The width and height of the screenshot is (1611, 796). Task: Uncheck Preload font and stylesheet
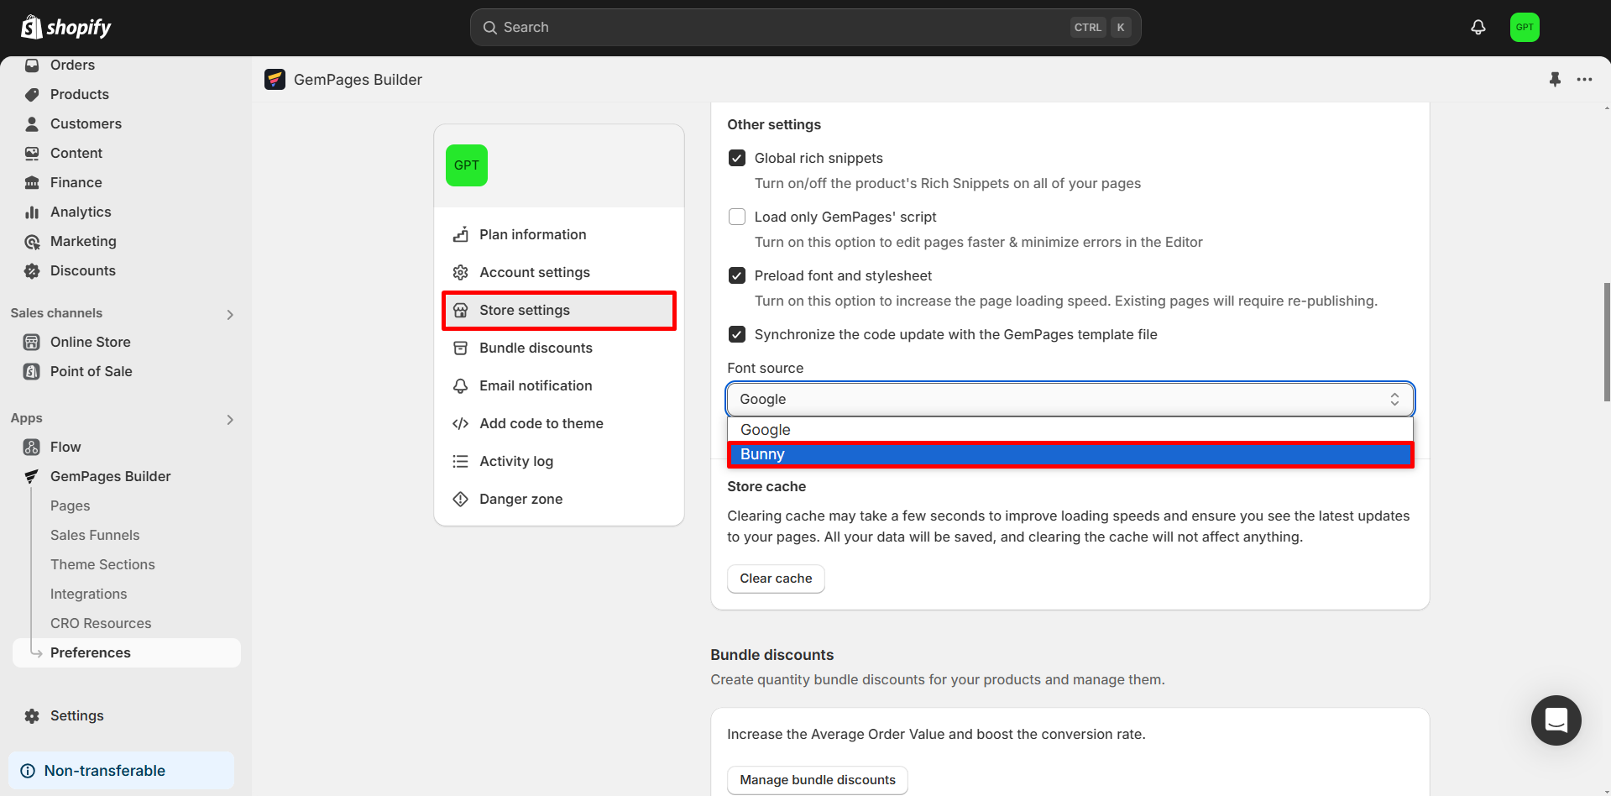pos(737,276)
